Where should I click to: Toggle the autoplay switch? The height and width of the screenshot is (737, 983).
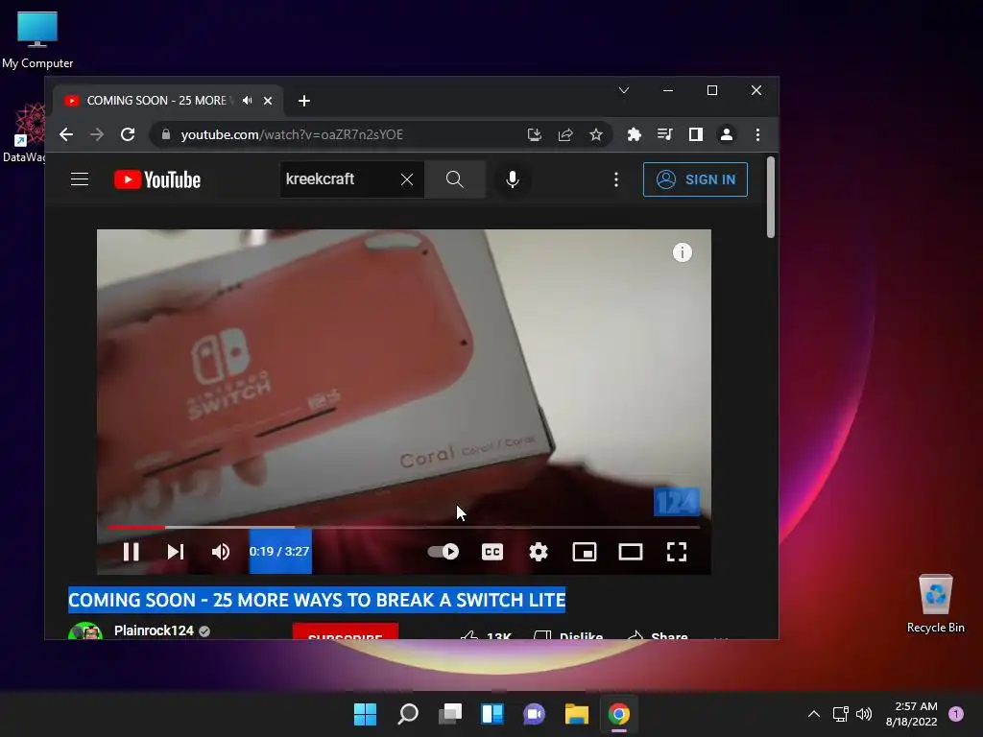[444, 552]
